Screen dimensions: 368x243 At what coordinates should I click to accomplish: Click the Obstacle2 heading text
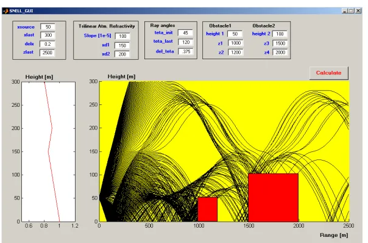[264, 26]
